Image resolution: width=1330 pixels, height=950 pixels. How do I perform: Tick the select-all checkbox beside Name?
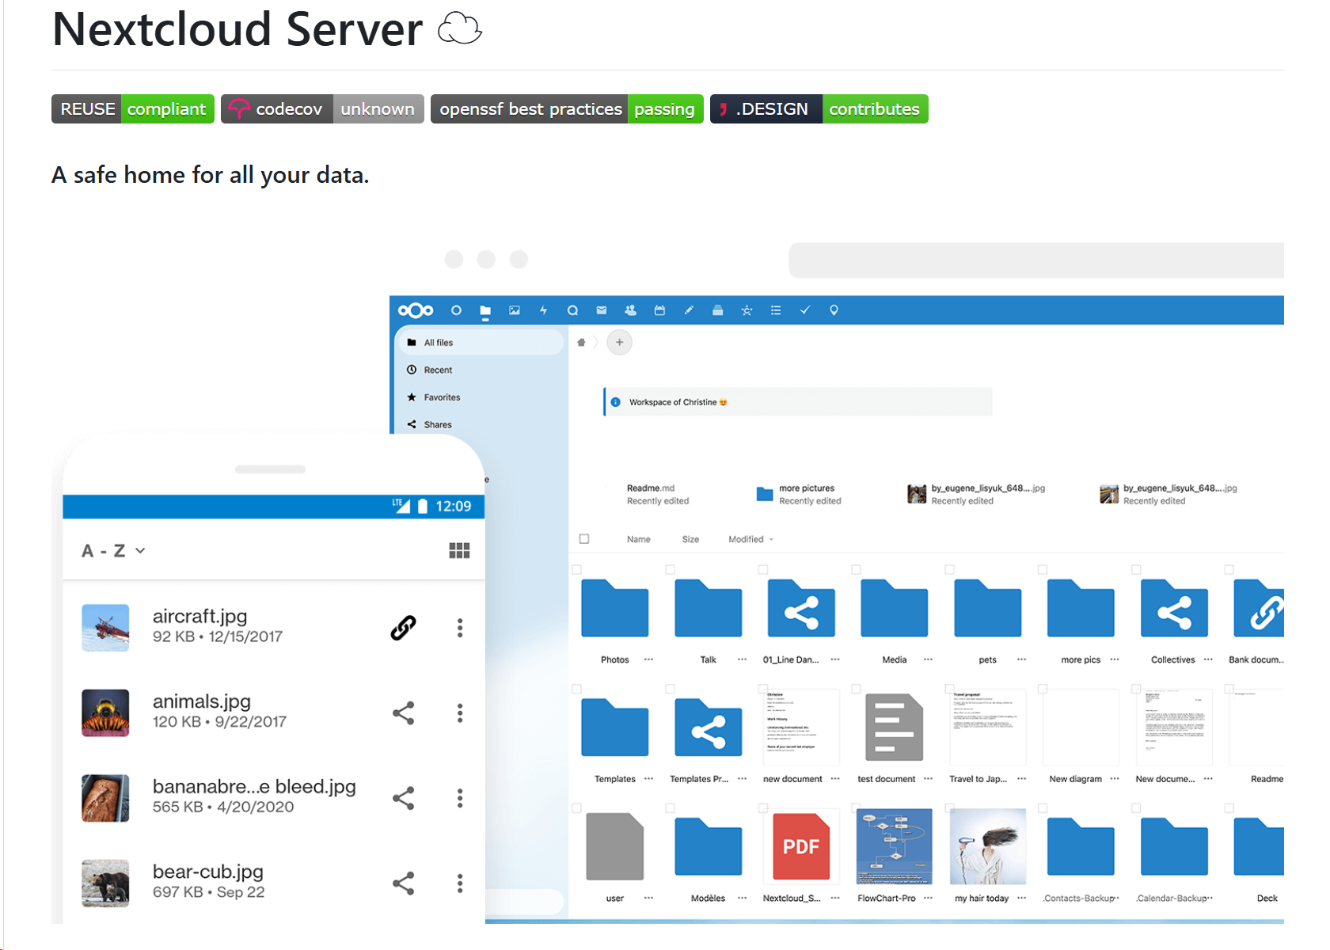click(584, 539)
